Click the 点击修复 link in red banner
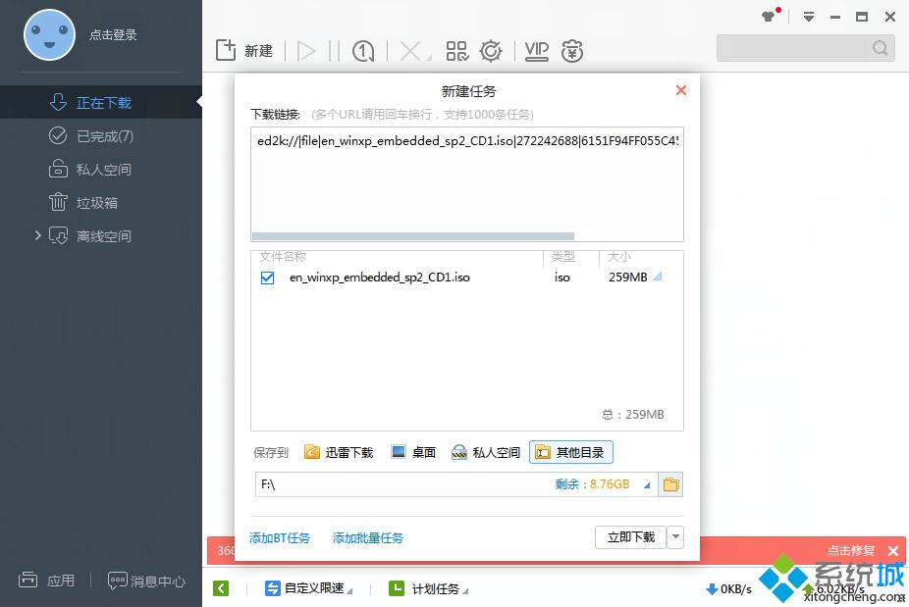Screen dimensions: 909x607 [x=851, y=551]
